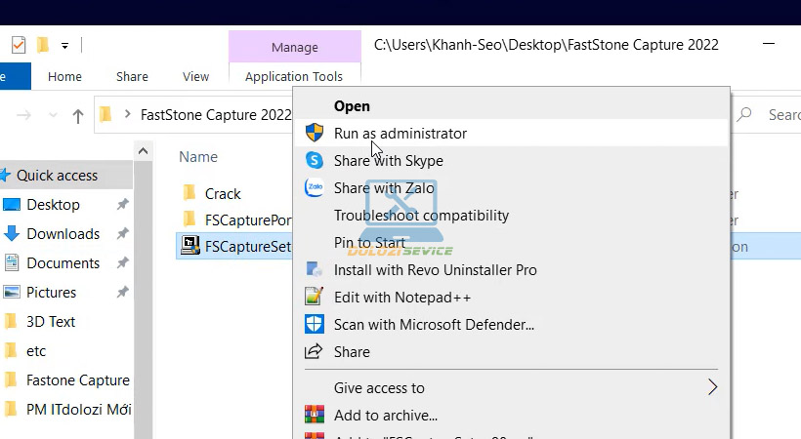Click the breadcrumb chevron before FastStone Capture 2022
This screenshot has height=439, width=801.
128,114
